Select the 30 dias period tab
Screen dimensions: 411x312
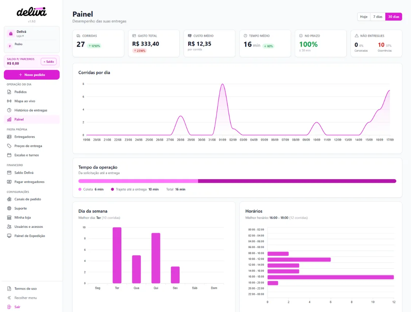(394, 17)
